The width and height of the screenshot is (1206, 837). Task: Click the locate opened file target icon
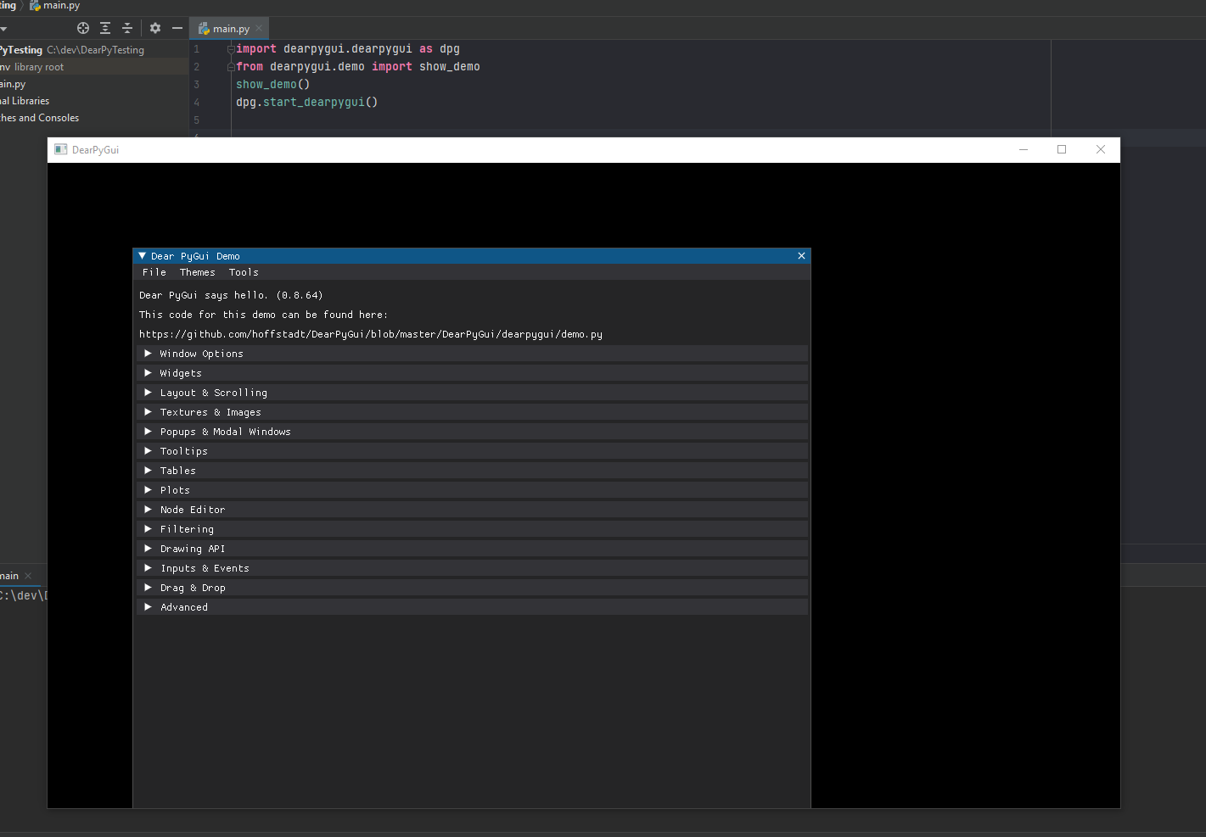83,28
